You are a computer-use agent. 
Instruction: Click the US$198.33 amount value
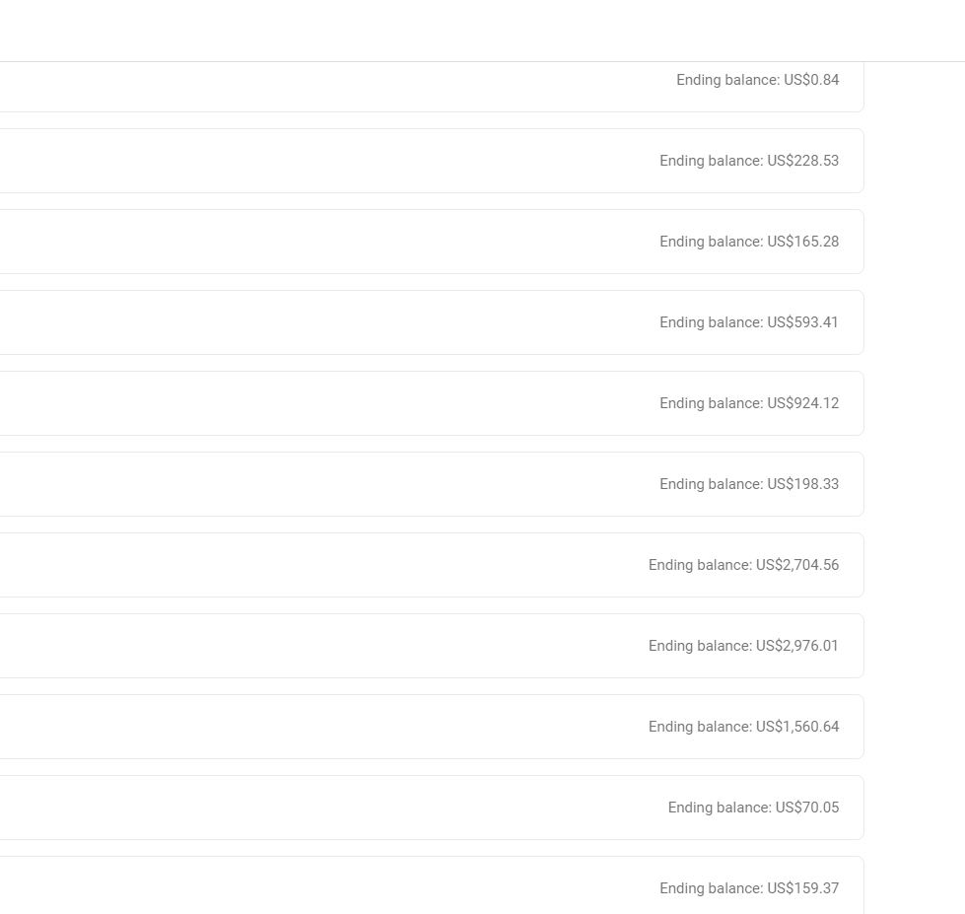tap(803, 484)
